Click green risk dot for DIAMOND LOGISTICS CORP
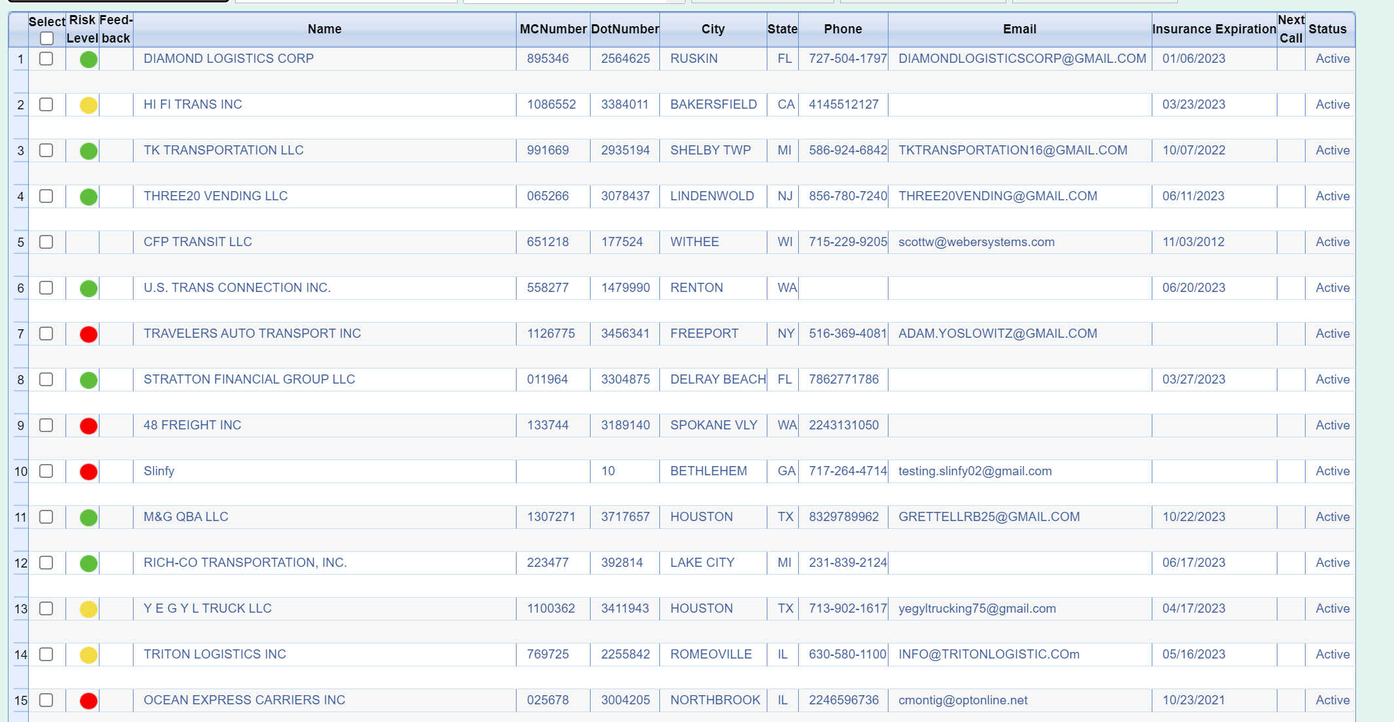This screenshot has width=1394, height=722. [88, 60]
